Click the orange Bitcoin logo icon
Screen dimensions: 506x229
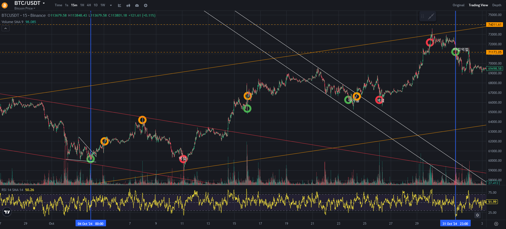pos(5,5)
